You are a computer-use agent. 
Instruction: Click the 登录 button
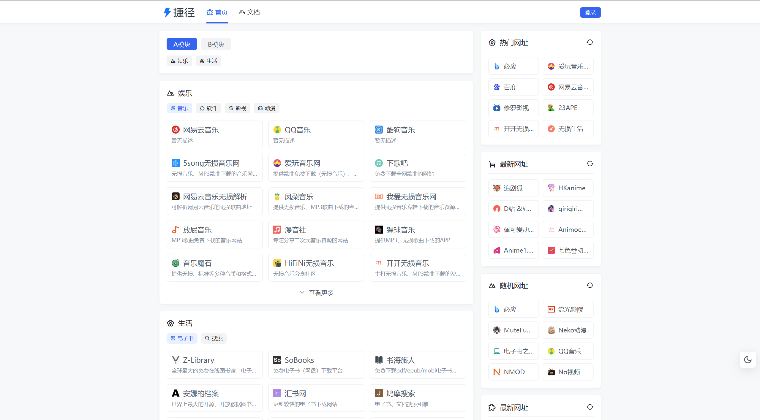click(590, 12)
